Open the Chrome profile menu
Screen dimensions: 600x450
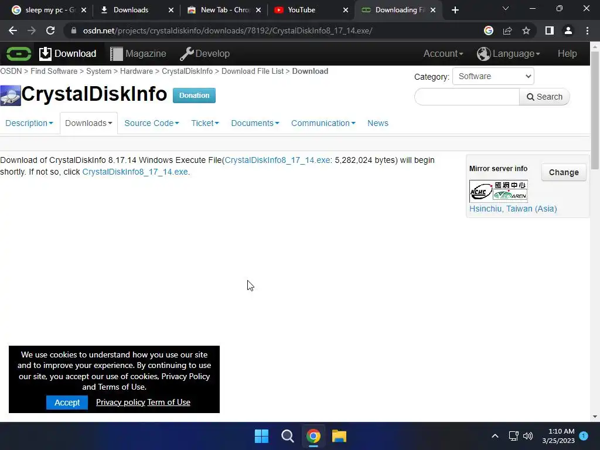(x=568, y=30)
